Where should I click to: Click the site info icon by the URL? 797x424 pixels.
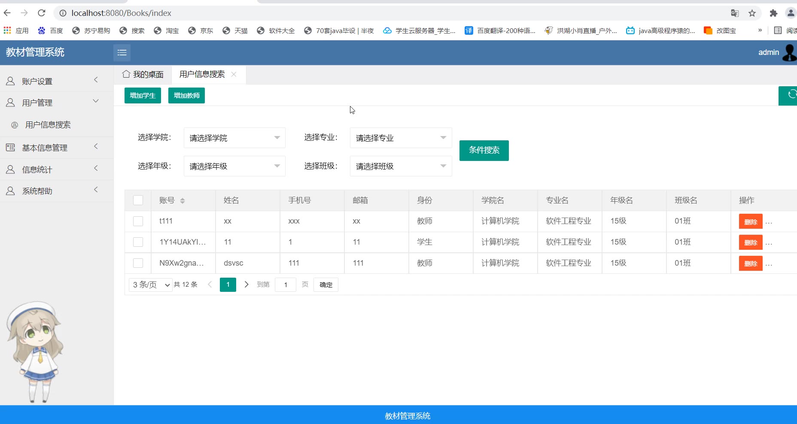63,13
